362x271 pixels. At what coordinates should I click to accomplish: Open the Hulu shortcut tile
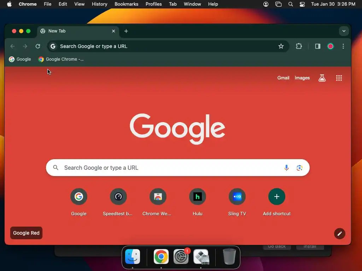[x=198, y=202]
